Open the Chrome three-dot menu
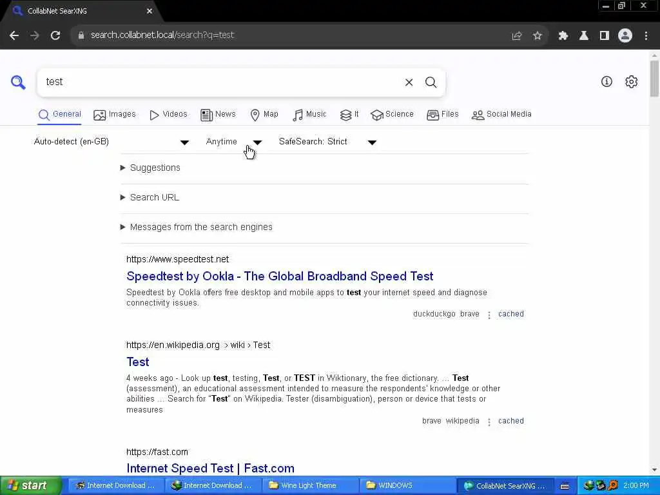This screenshot has width=660, height=495. click(x=646, y=36)
